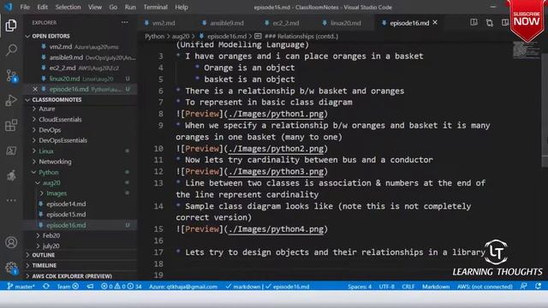Close episode16.md in Open Editors list

click(35, 89)
